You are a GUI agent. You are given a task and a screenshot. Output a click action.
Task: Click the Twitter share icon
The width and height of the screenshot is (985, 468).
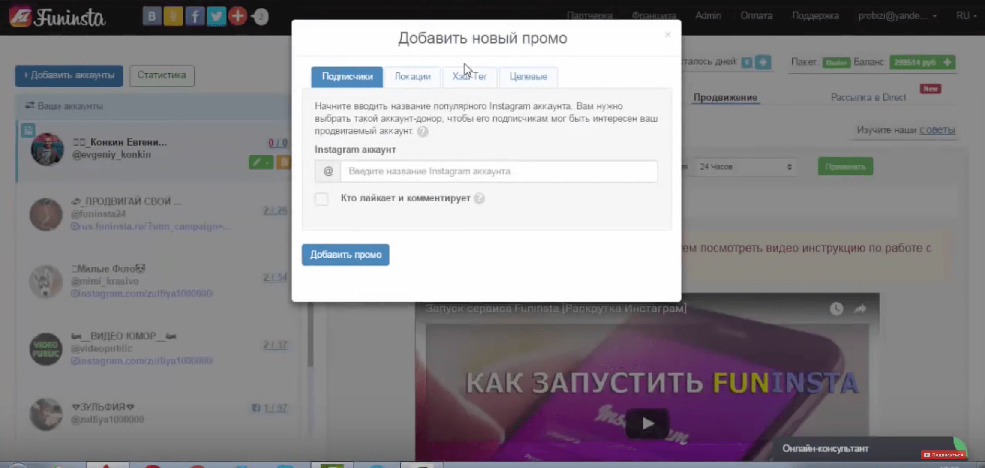click(216, 16)
